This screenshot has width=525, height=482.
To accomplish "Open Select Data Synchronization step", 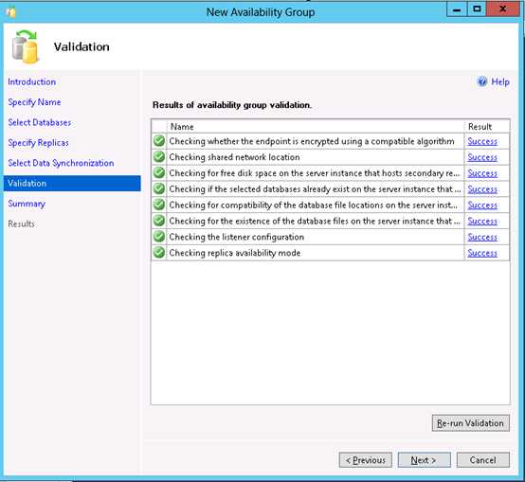I will coord(61,163).
